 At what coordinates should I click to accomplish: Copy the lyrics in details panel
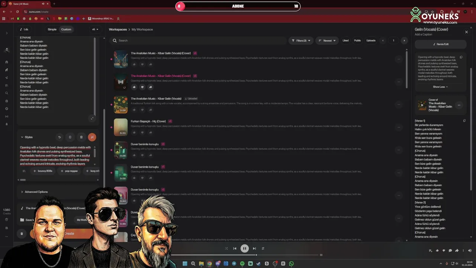[x=464, y=121]
